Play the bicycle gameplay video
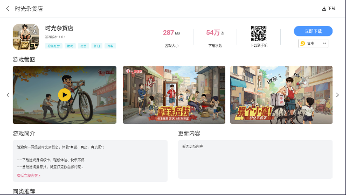346x195 pixels. [65, 95]
